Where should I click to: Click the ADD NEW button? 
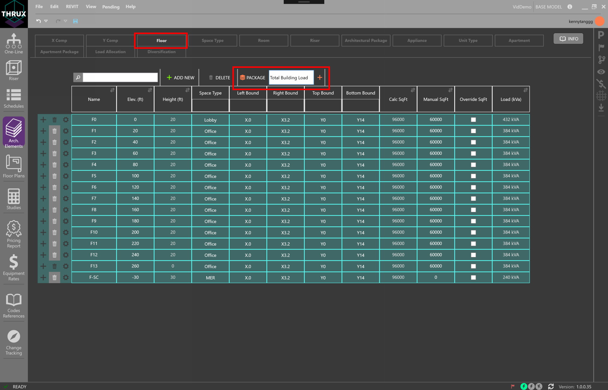[x=180, y=77]
